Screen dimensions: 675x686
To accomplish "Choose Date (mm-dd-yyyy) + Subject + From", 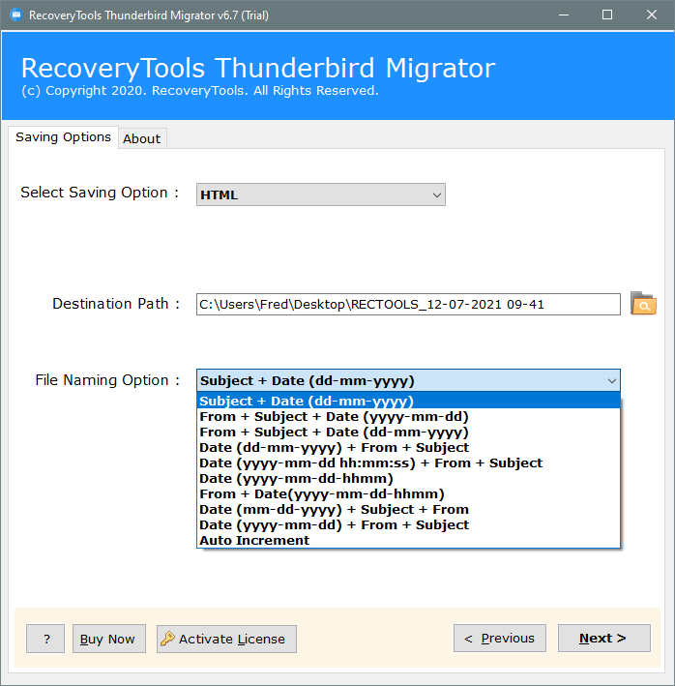I will point(408,509).
